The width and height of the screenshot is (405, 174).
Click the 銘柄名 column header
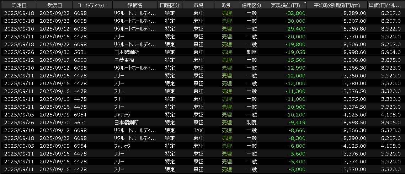[x=135, y=5]
